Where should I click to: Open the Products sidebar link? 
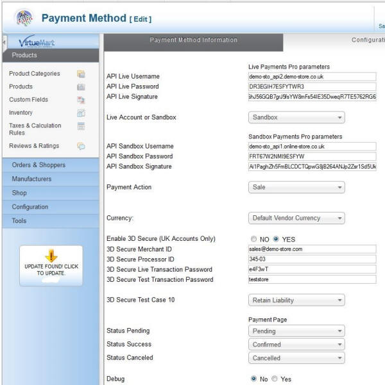(21, 86)
